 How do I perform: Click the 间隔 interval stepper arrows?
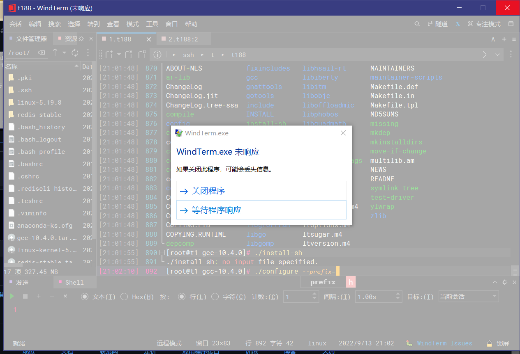tap(398, 297)
